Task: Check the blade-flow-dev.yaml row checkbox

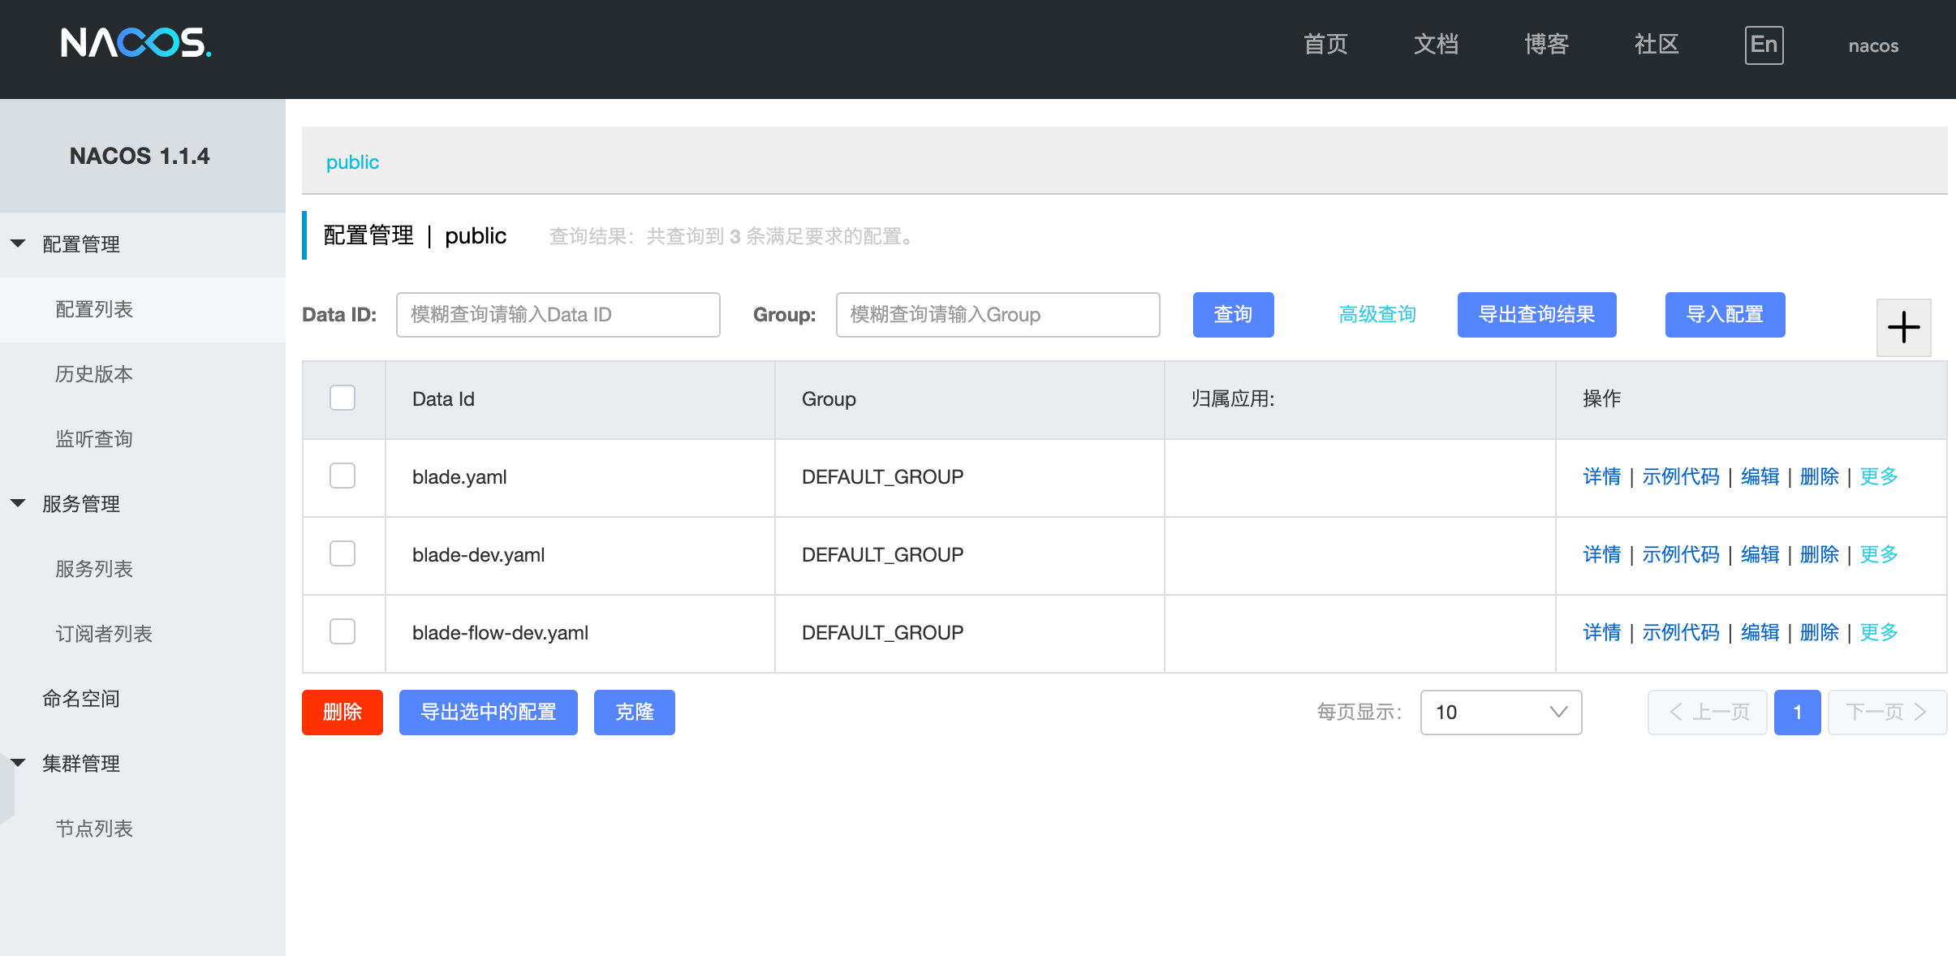Action: point(343,632)
